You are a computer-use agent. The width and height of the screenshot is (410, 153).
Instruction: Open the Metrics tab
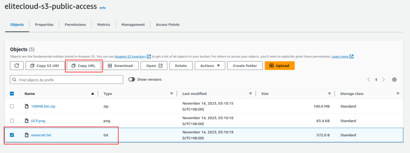point(104,24)
